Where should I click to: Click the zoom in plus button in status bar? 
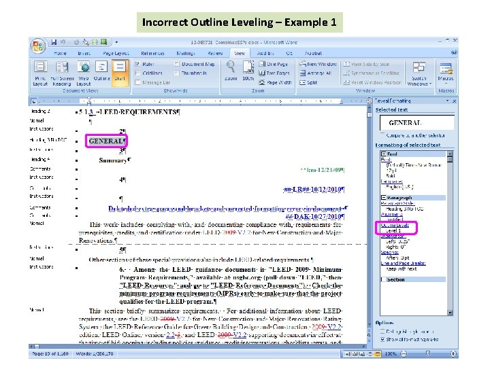[x=453, y=353]
